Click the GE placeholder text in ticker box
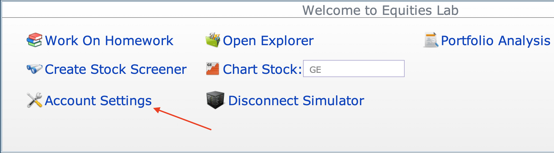 tap(315, 70)
